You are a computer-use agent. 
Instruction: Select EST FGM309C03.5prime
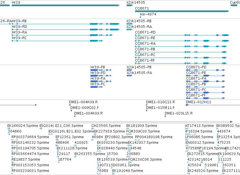pos(143,131)
